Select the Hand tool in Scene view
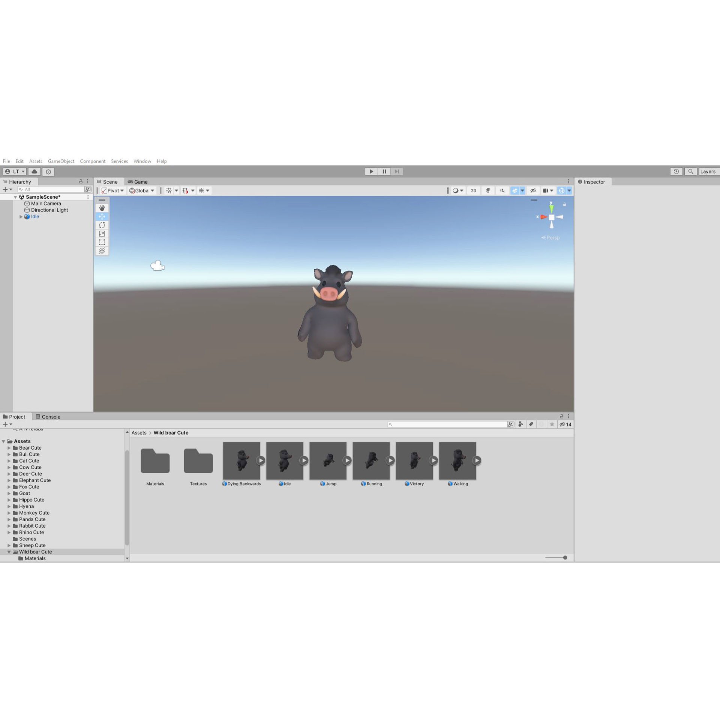 point(102,207)
